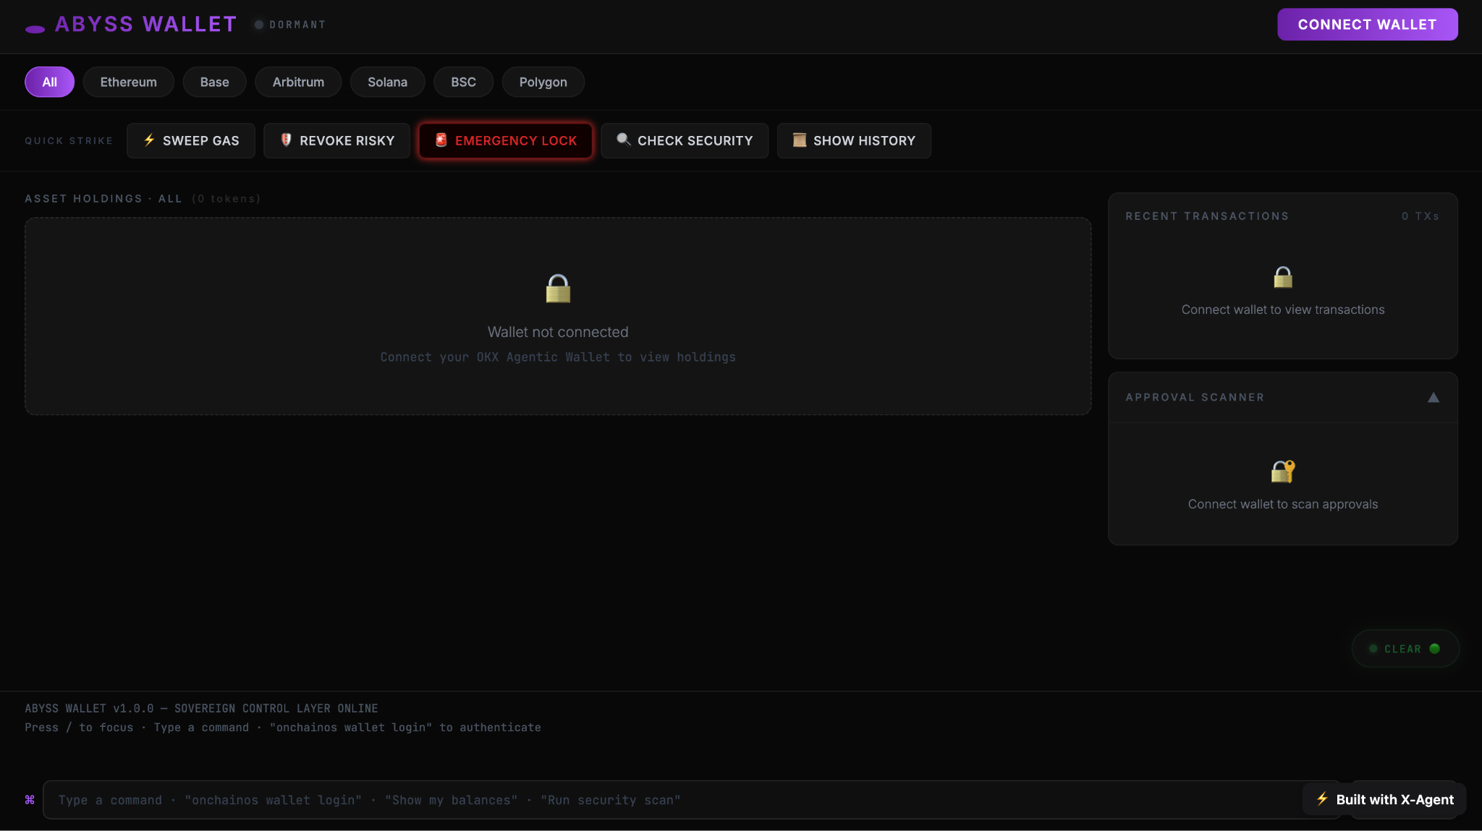Select the BSC chain filter
The height and width of the screenshot is (831, 1482).
click(x=463, y=82)
